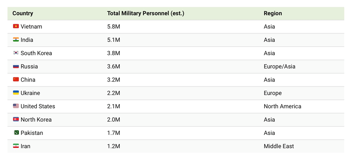The height and width of the screenshot is (160, 351).
Task: Select Vietnam's 5.8M personnel value
Action: (114, 27)
